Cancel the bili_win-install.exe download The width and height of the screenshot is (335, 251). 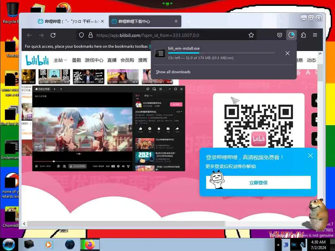(x=288, y=53)
